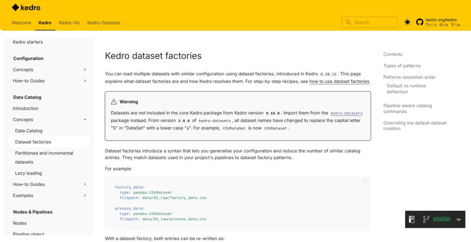Click the Warning triangle icon
The image size is (471, 242).
(114, 102)
